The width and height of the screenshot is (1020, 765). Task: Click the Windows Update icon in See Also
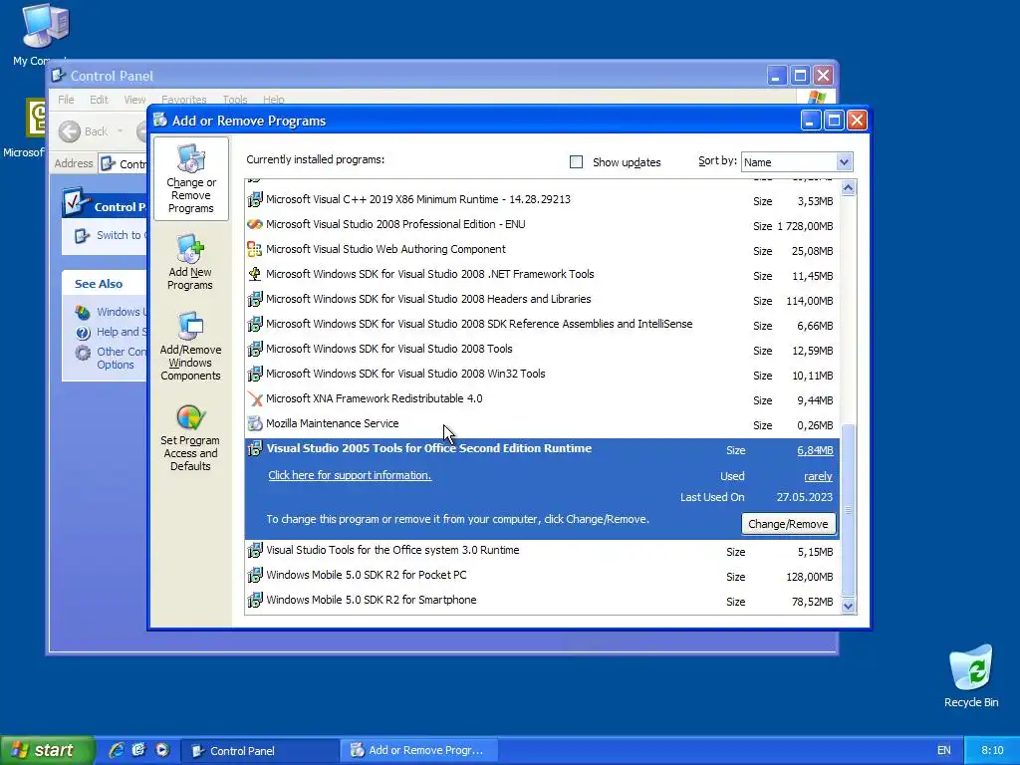pyautogui.click(x=83, y=312)
